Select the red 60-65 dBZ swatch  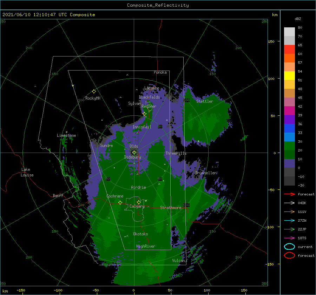[x=289, y=49]
